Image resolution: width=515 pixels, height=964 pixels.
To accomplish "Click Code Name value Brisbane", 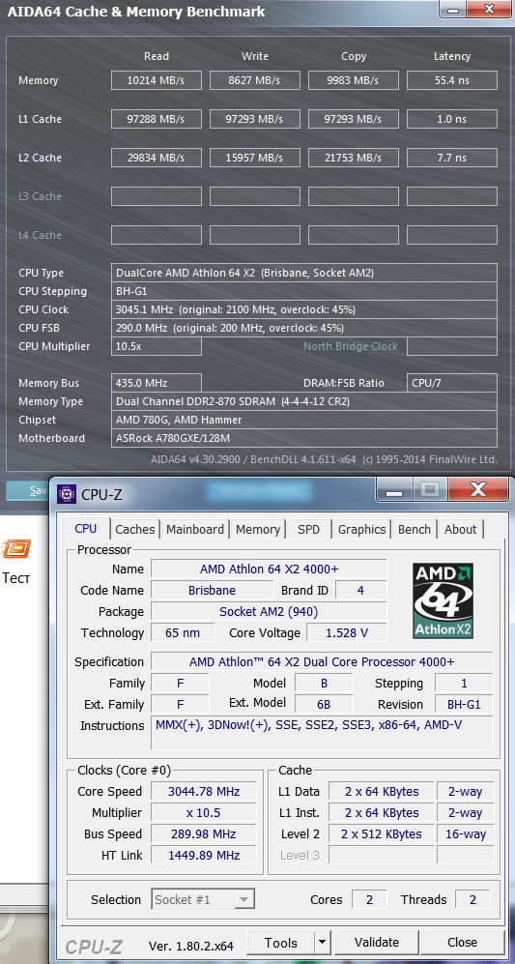I will [212, 590].
